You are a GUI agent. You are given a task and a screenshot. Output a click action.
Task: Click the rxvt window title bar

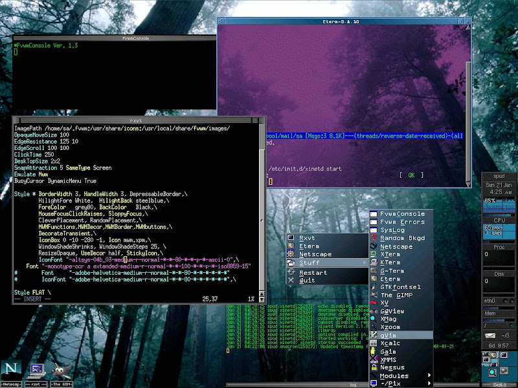pyautogui.click(x=136, y=120)
